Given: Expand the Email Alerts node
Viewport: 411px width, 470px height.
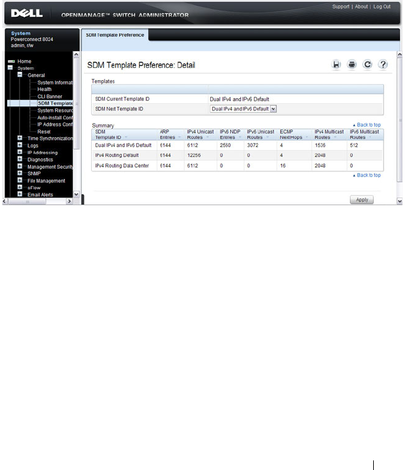Looking at the screenshot, I should [x=20, y=194].
